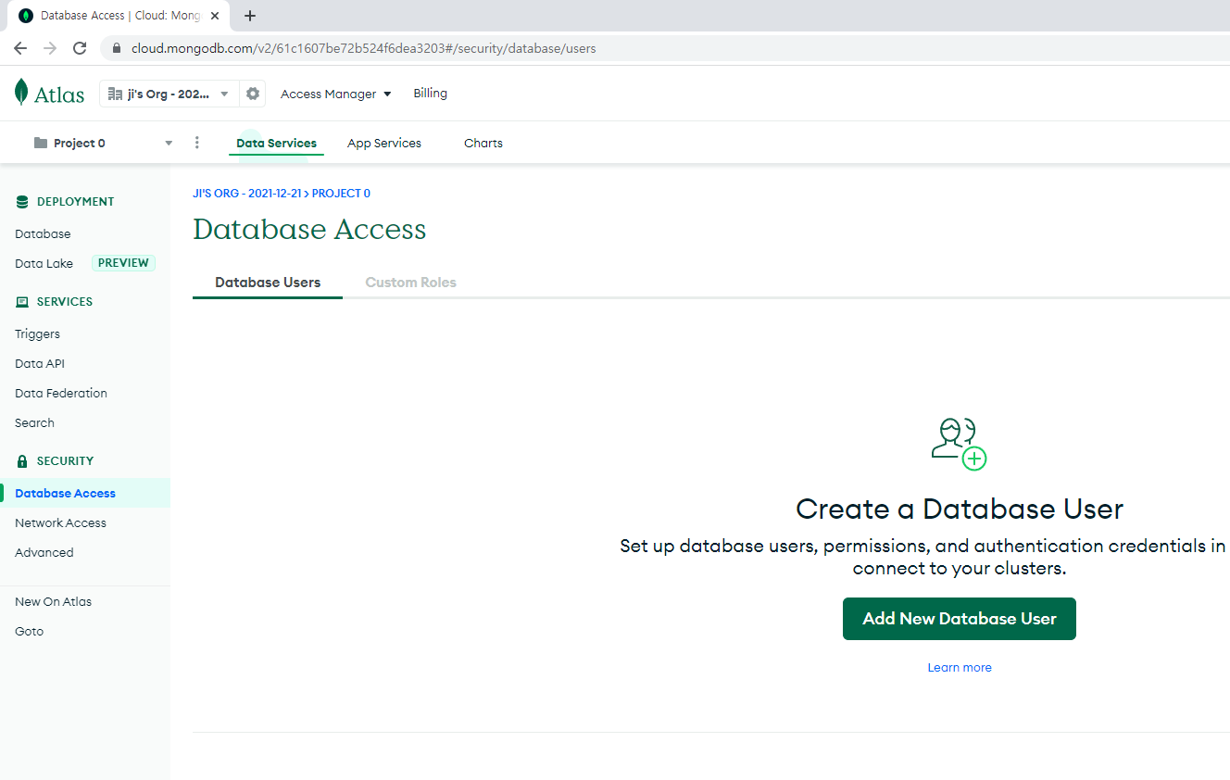Click the Create a Database User heading
Image resolution: width=1230 pixels, height=780 pixels.
[960, 509]
